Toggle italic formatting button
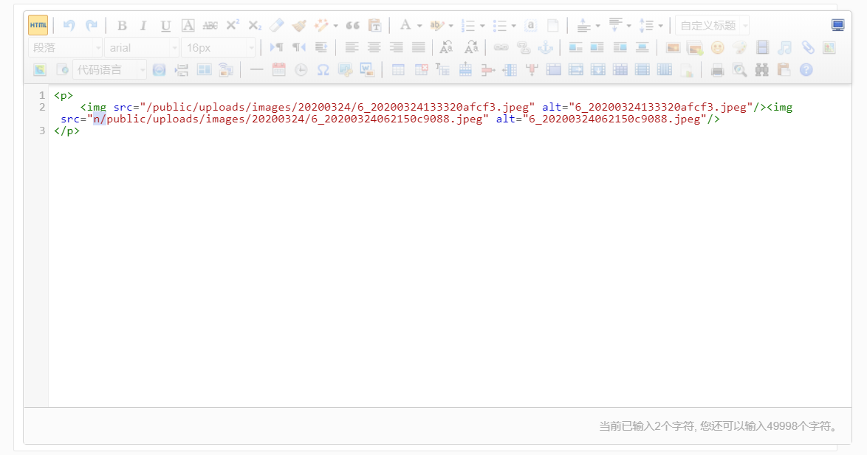The width and height of the screenshot is (867, 455). click(x=143, y=25)
